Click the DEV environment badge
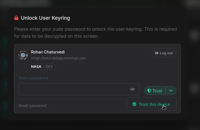This screenshot has width=200, height=130. click(49, 67)
